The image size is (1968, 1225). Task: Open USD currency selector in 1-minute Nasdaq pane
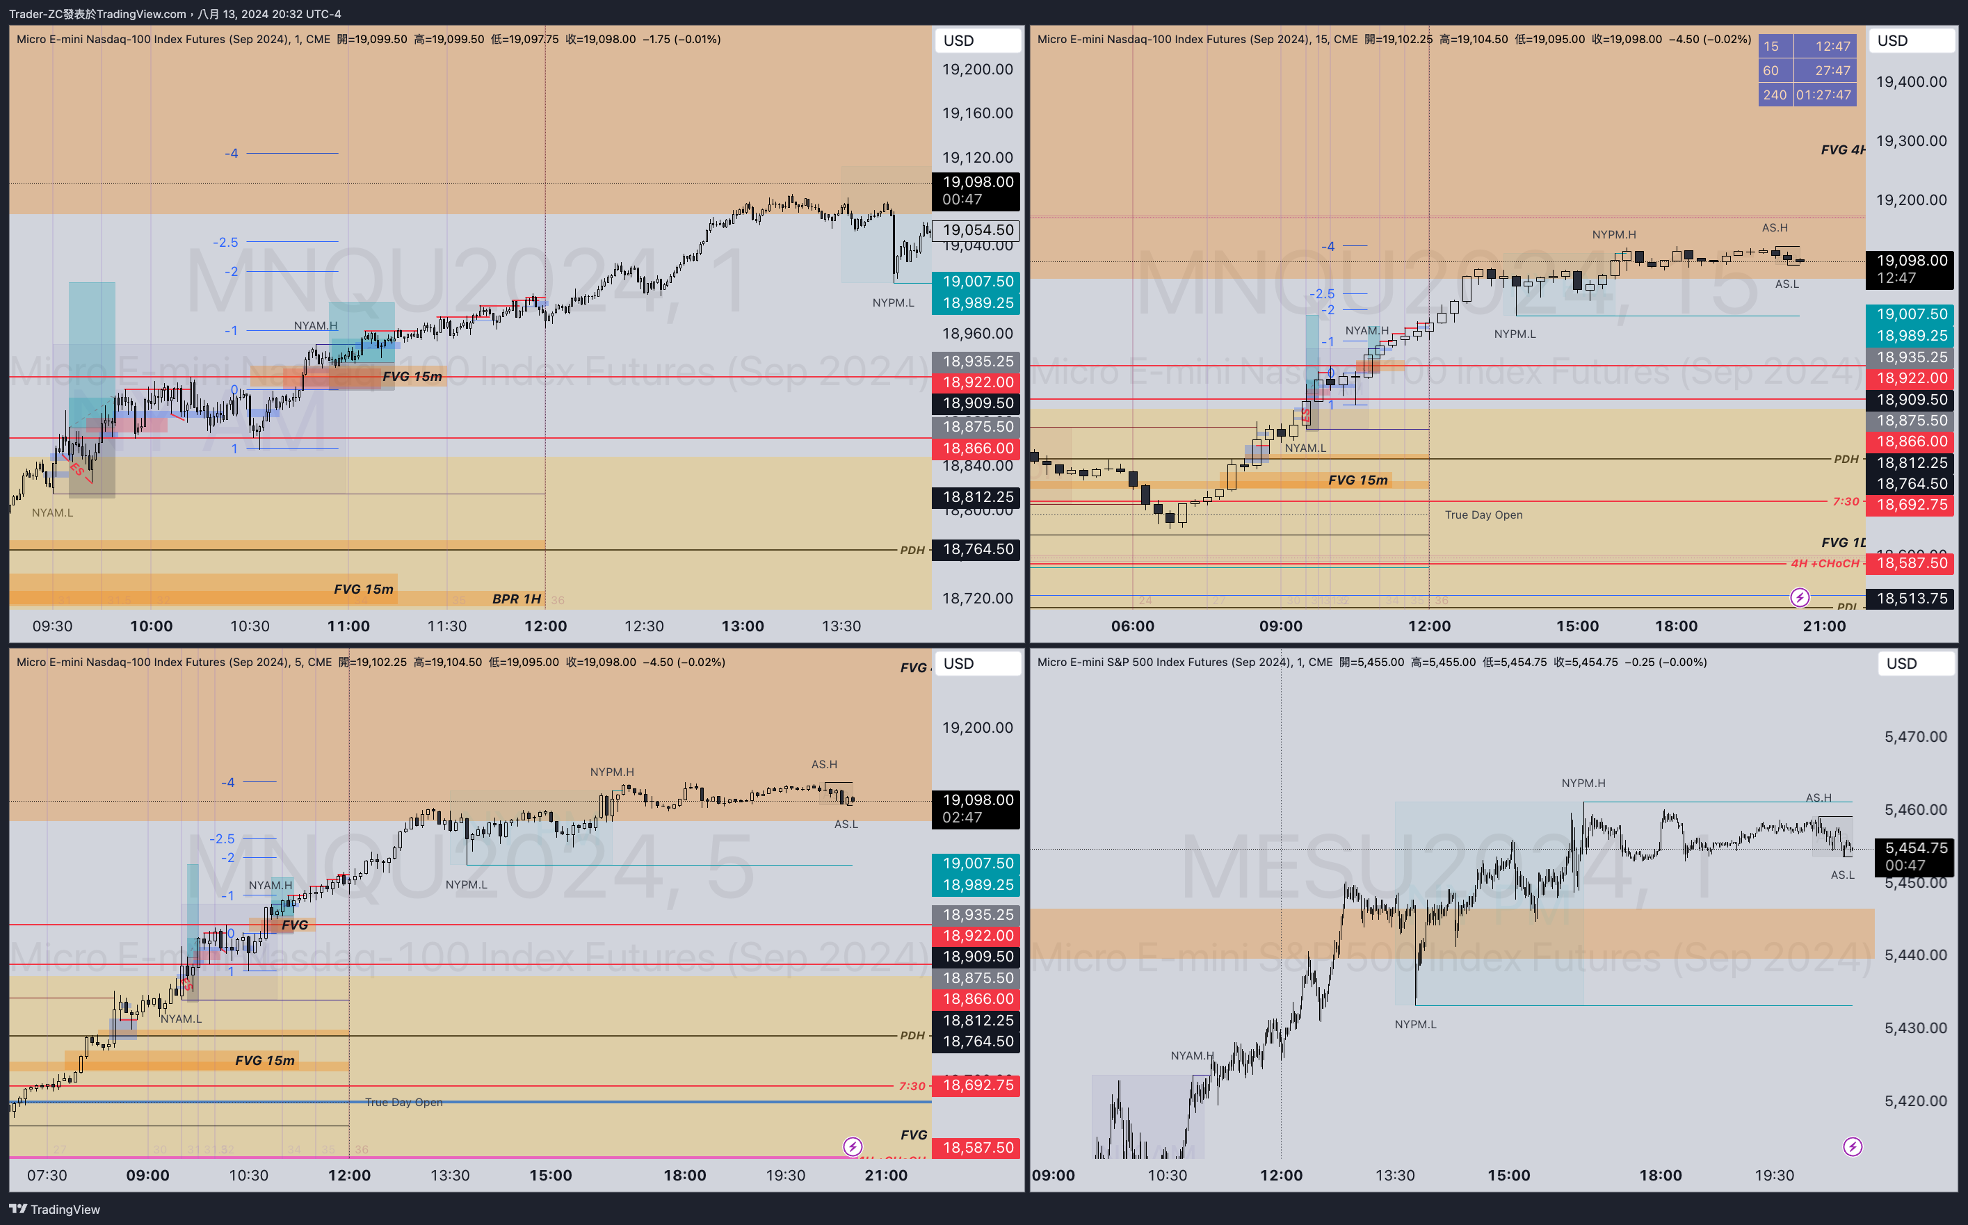pyautogui.click(x=977, y=40)
